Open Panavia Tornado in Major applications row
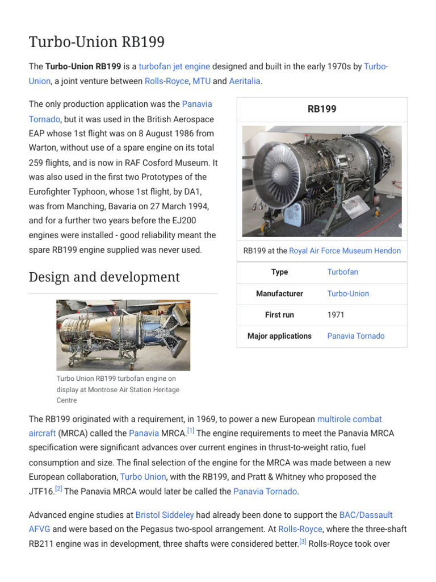436x582 pixels. pos(356,336)
